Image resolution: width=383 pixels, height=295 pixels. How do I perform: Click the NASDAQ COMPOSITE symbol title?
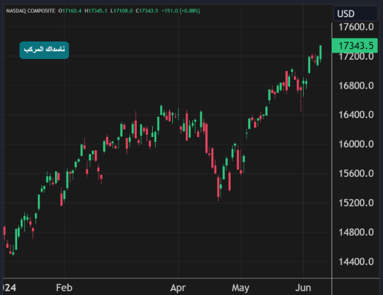click(31, 11)
